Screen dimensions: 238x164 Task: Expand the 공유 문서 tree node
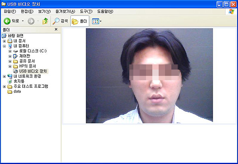pyautogui.click(x=10, y=61)
